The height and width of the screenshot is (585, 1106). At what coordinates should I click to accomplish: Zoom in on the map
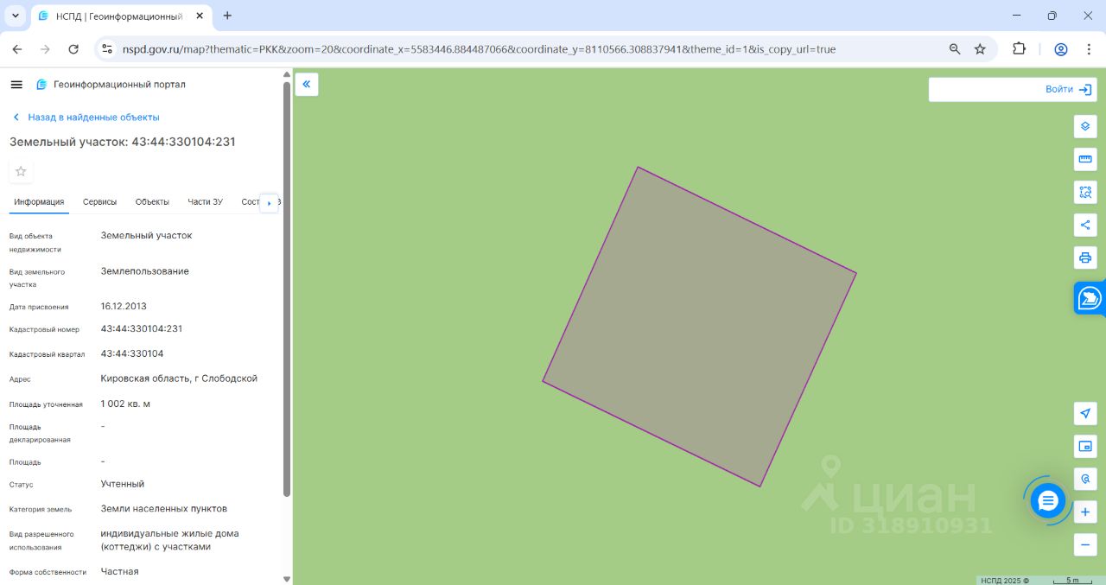tap(1085, 512)
